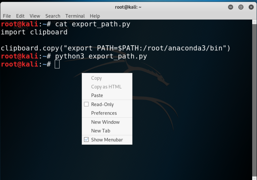Open the File menu
This screenshot has height=180, width=257.
click(7, 16)
